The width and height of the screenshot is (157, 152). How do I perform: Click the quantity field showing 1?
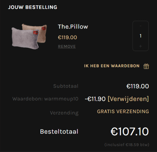point(140,36)
